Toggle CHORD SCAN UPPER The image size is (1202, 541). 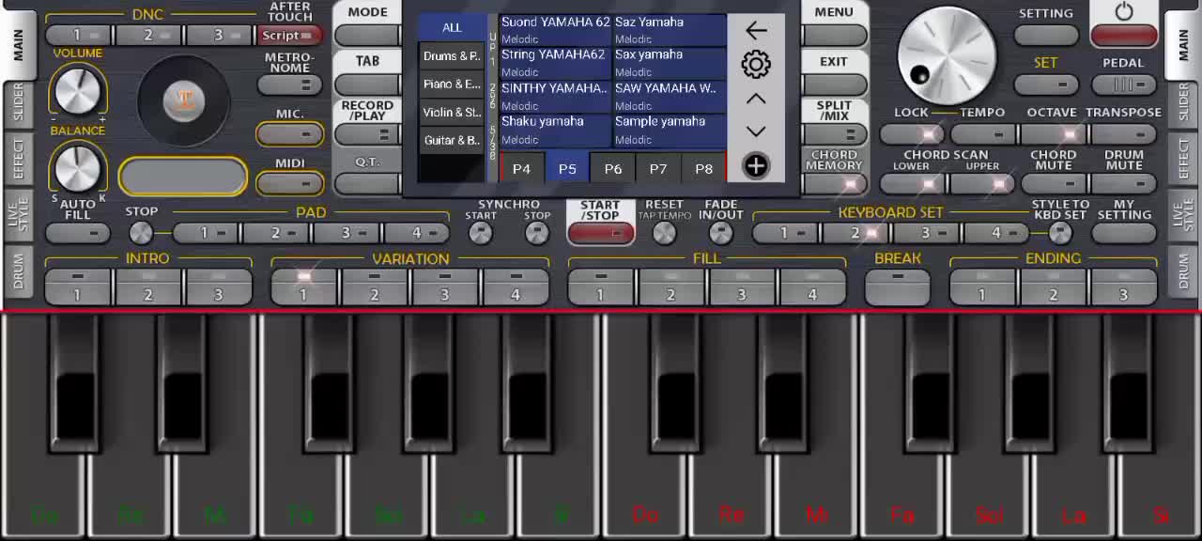[x=982, y=183]
